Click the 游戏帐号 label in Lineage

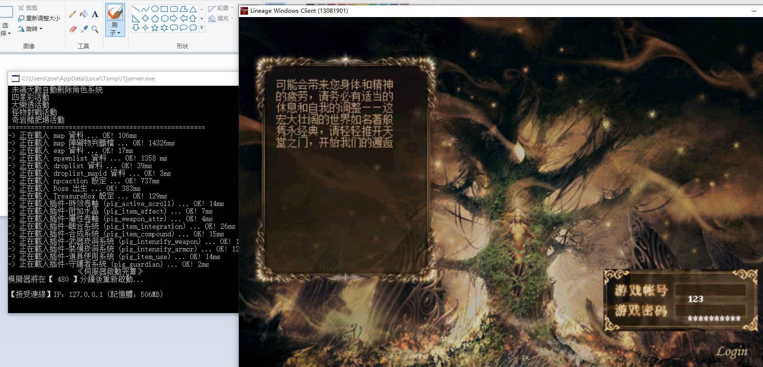(641, 291)
